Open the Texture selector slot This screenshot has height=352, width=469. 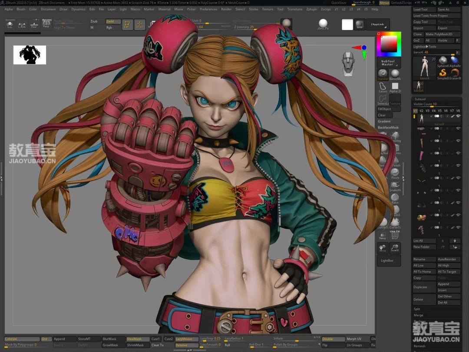click(x=395, y=99)
